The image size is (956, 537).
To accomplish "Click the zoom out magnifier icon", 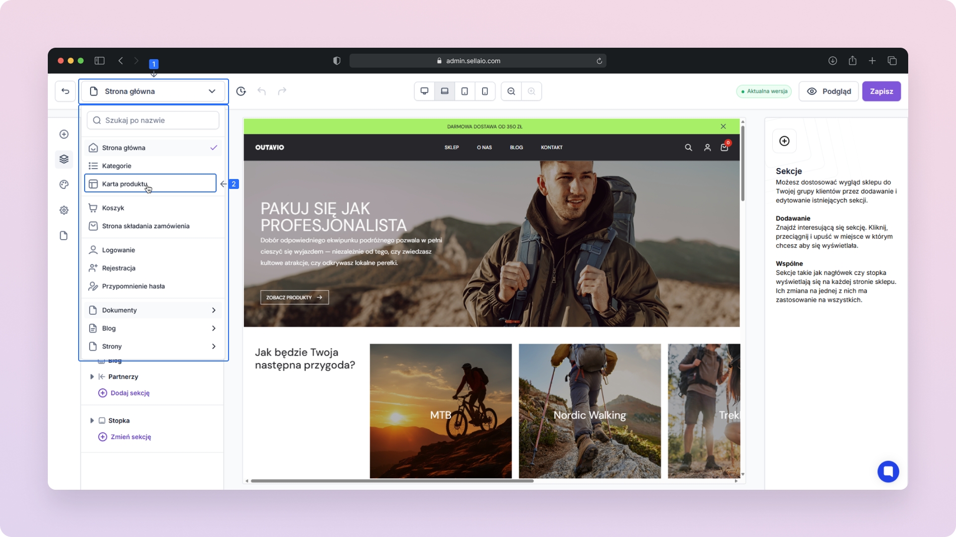I will pyautogui.click(x=511, y=91).
